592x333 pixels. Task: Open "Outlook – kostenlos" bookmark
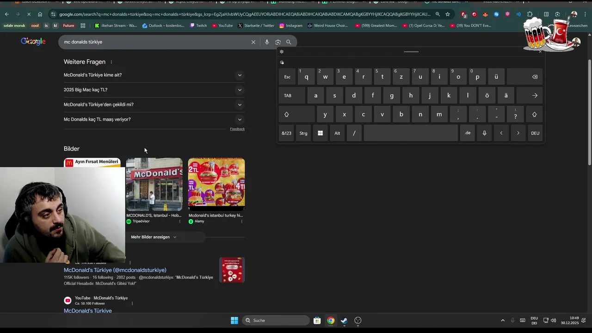[x=163, y=25]
